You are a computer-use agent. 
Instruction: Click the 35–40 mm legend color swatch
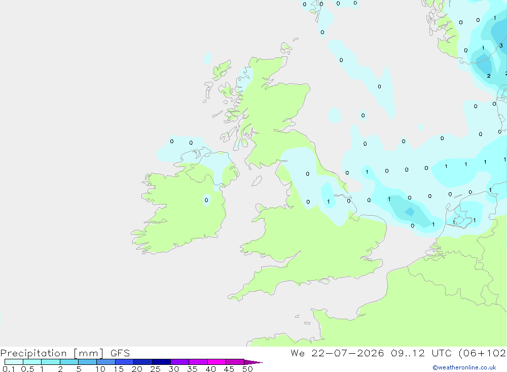[198, 362]
